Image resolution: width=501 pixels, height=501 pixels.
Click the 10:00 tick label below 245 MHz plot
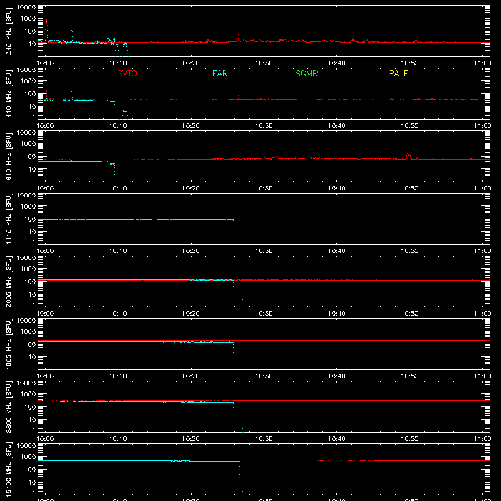click(x=45, y=63)
